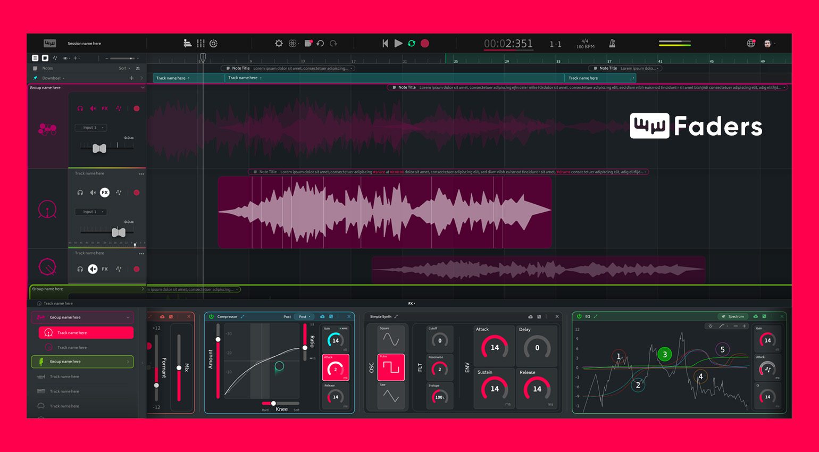Click the undo arrow
819x452 pixels.
click(320, 44)
